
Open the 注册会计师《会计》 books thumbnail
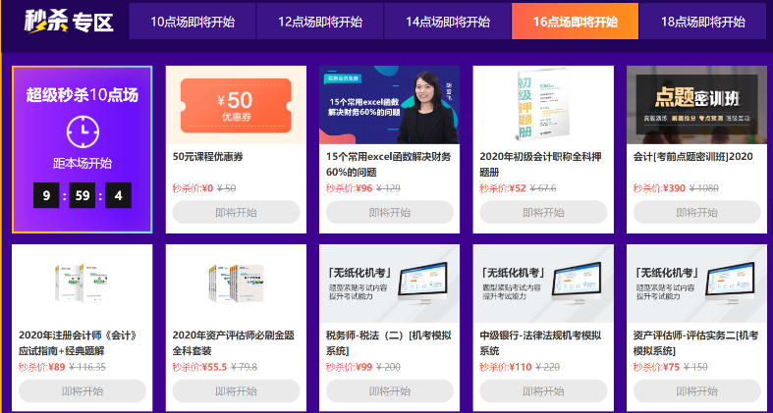(83, 284)
